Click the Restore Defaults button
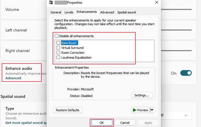 [x=68, y=110]
